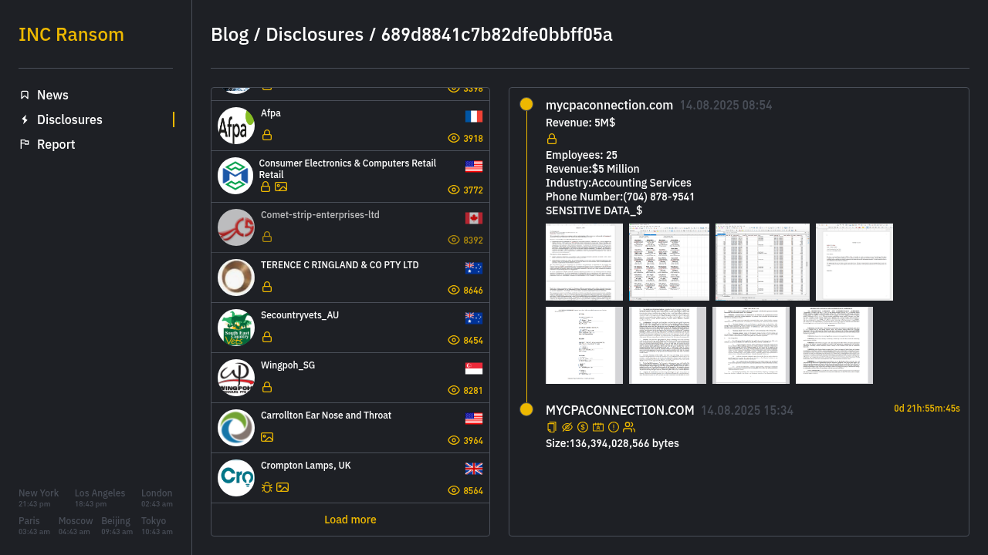Image resolution: width=988 pixels, height=555 pixels.
Task: Open the last thumbnail in bottom row
Action: [834, 345]
